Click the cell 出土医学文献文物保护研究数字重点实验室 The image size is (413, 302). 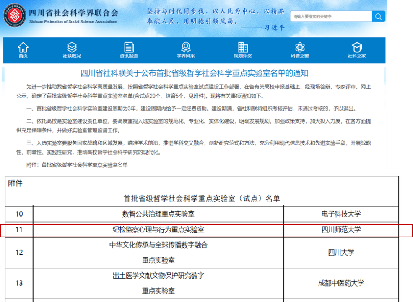158,283
